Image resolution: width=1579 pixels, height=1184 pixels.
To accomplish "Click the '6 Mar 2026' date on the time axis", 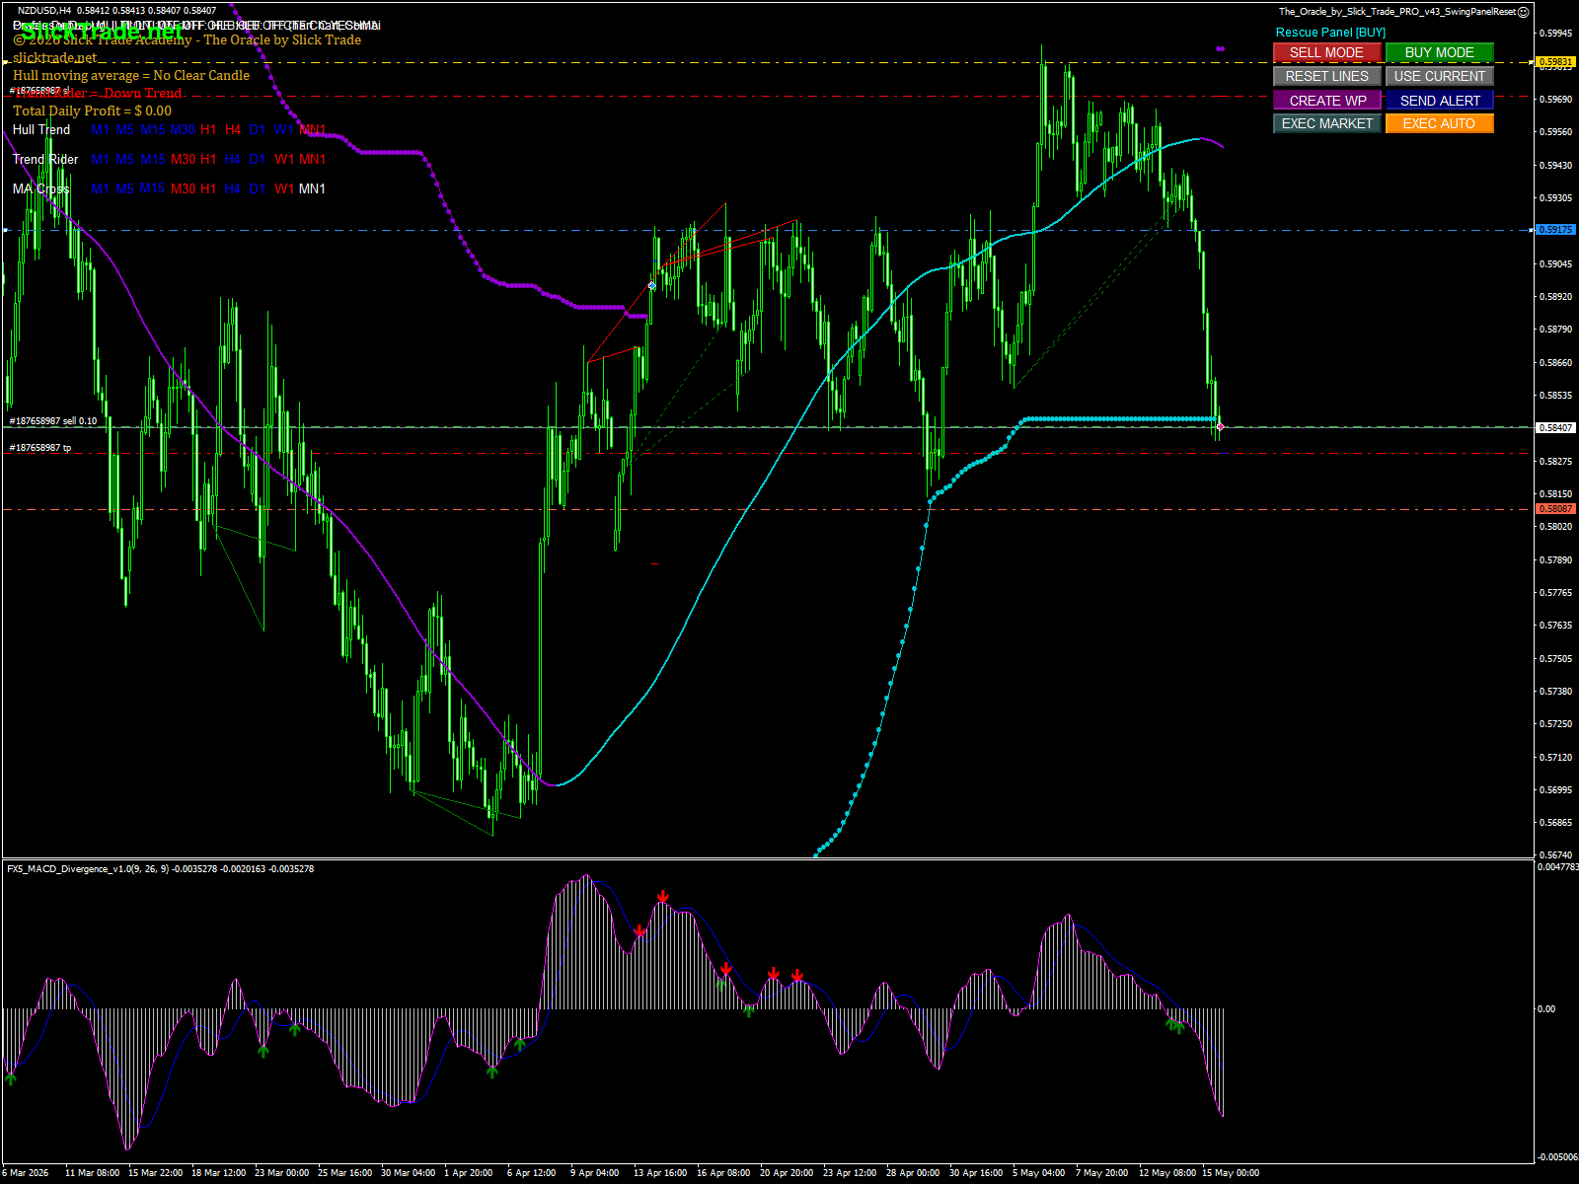I will coord(25,1173).
